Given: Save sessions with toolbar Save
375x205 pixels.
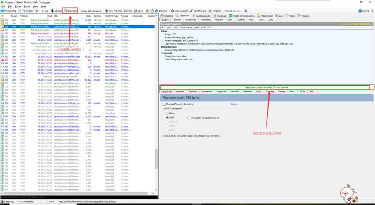Looking at the screenshot, I should [138, 11].
